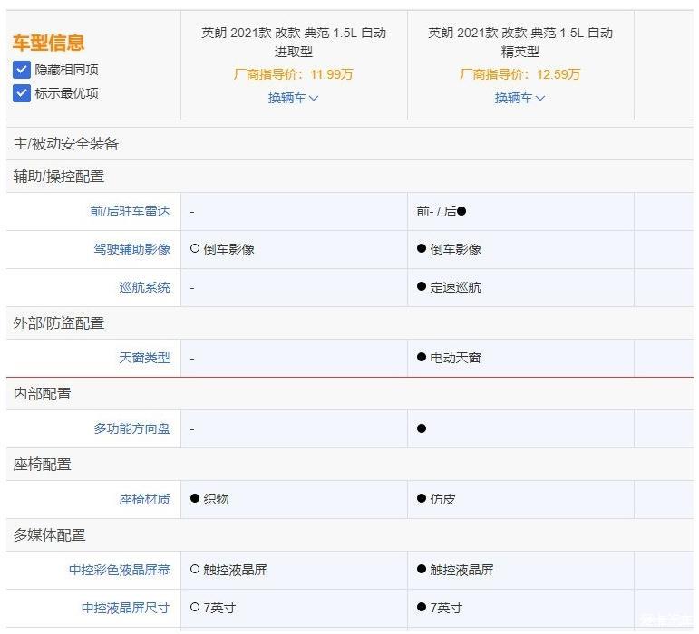Select the 多媒体配置 section header
Screen dimensions: 699x634
[x=350, y=535]
